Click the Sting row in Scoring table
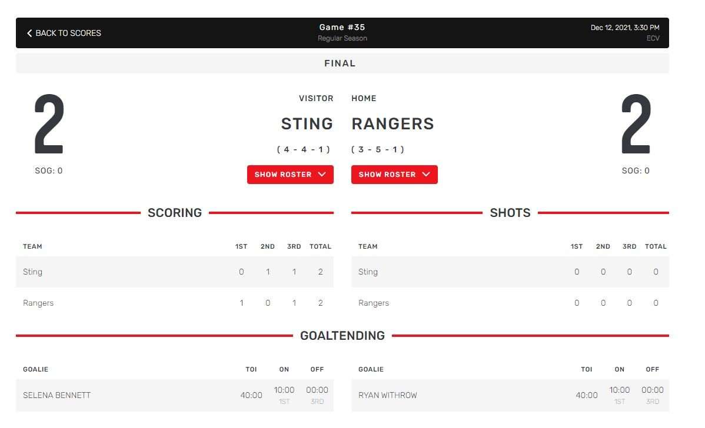Image resolution: width=705 pixels, height=428 pixels. click(x=174, y=272)
